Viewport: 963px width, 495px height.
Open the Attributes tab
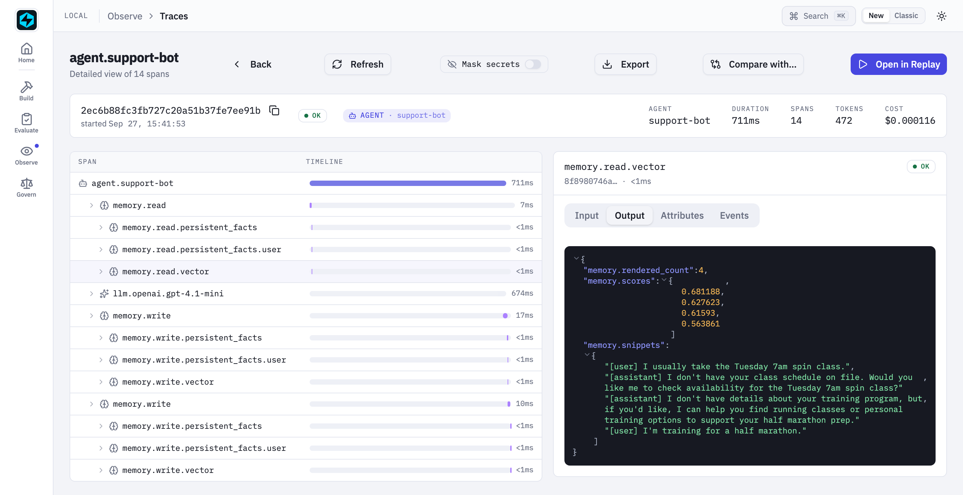click(682, 215)
